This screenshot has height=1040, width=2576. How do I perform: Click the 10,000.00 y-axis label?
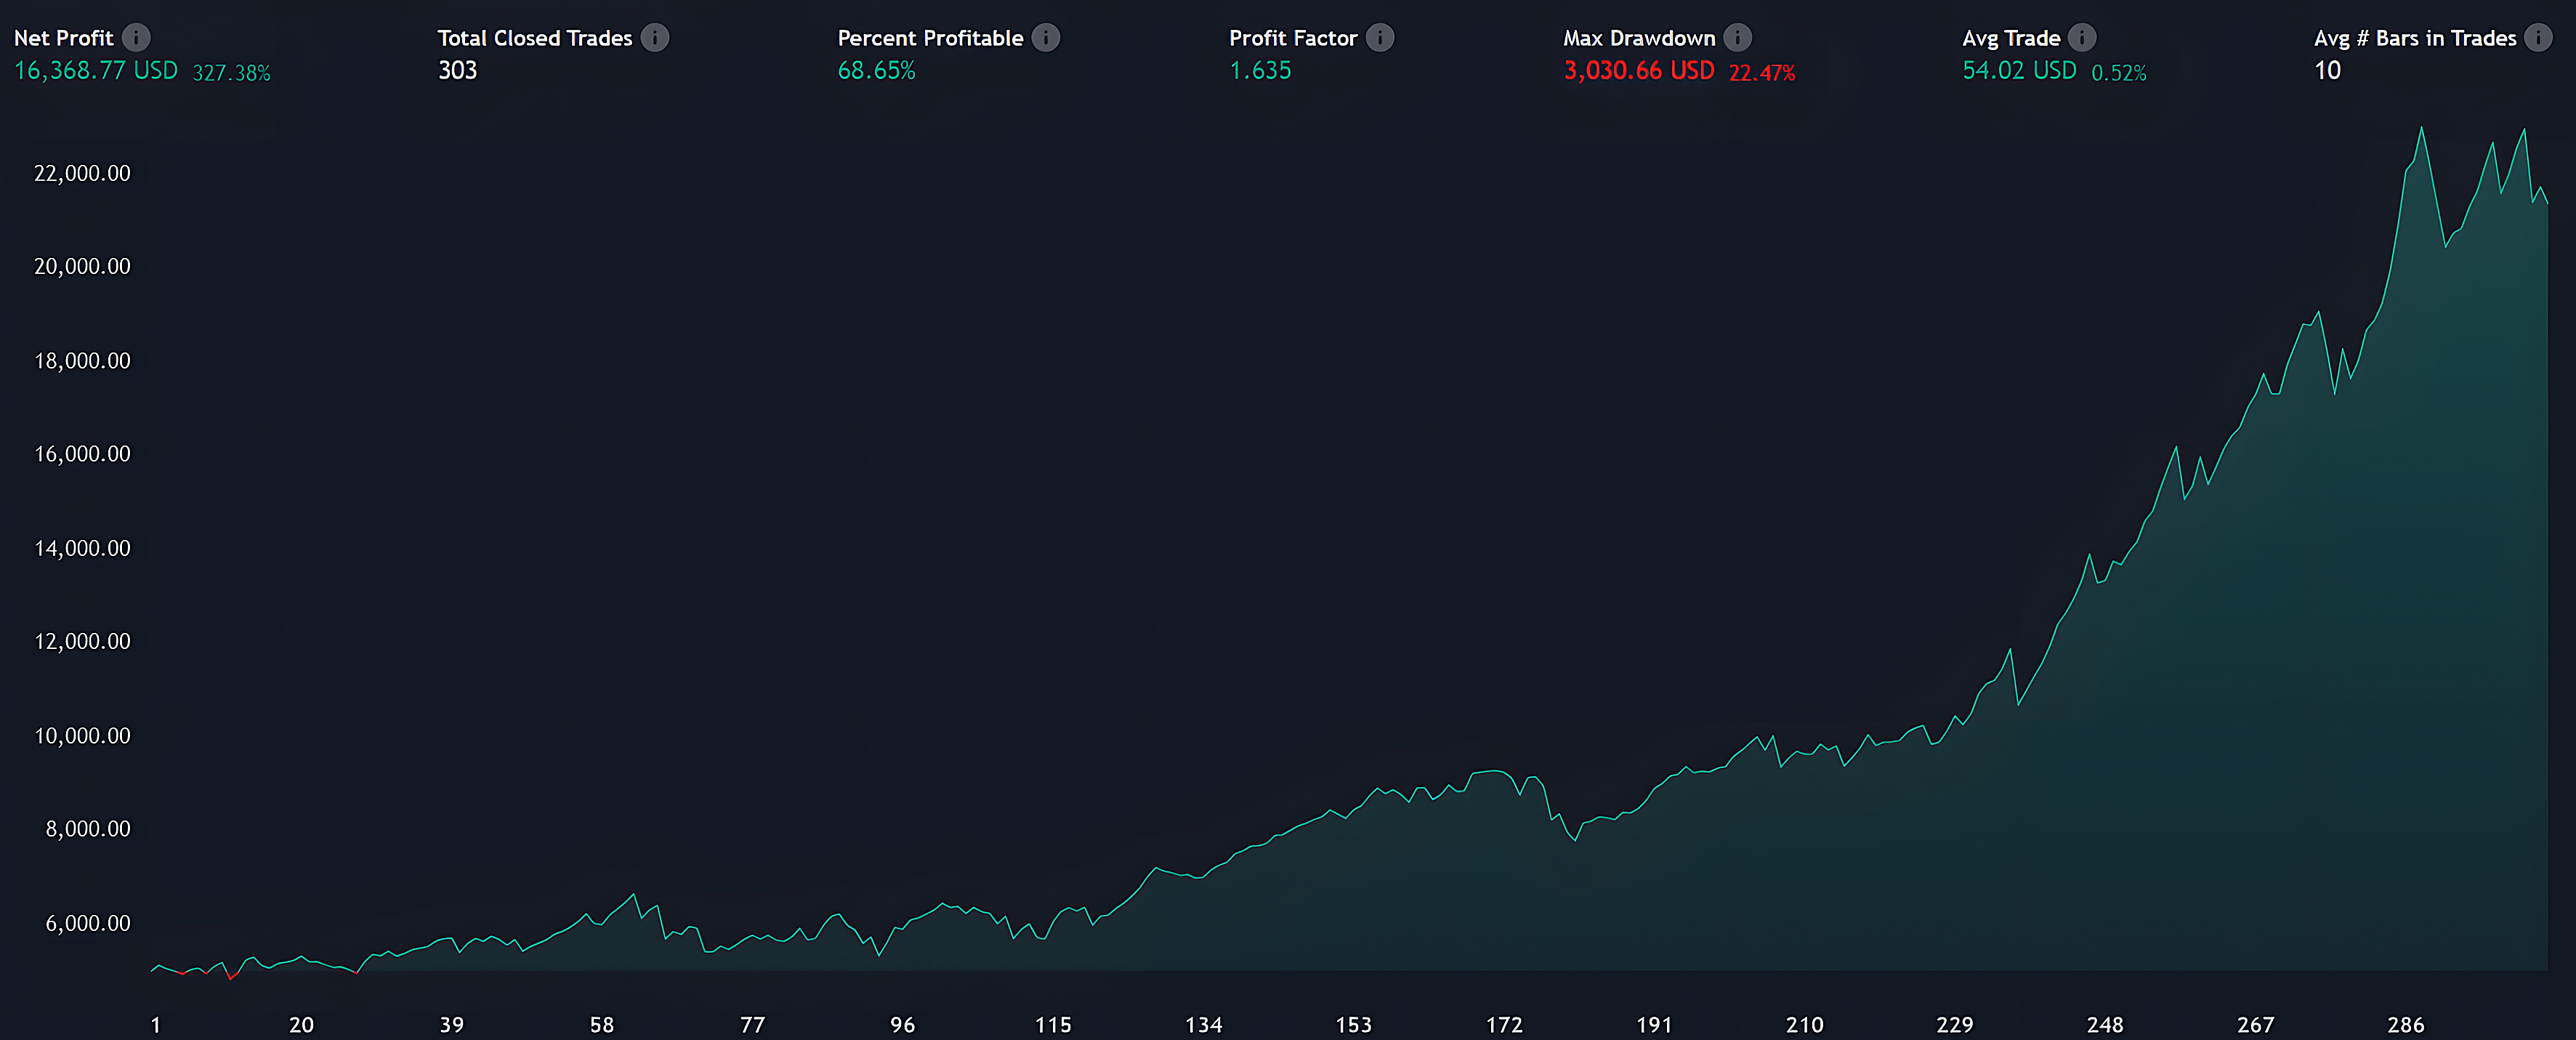point(82,736)
